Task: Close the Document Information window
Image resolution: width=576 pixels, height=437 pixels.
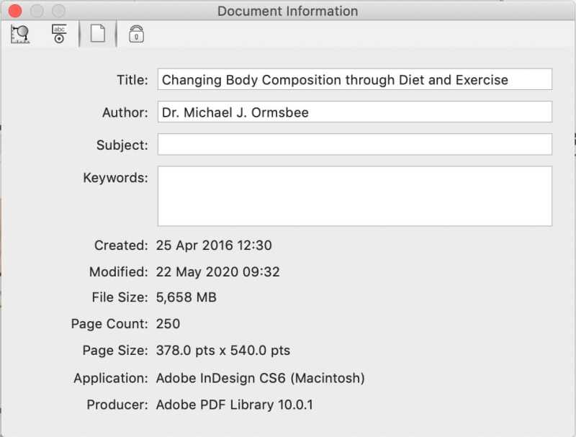Action: [14, 11]
